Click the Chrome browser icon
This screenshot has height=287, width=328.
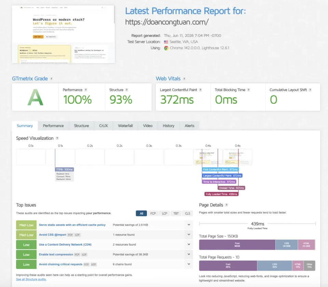[166, 48]
